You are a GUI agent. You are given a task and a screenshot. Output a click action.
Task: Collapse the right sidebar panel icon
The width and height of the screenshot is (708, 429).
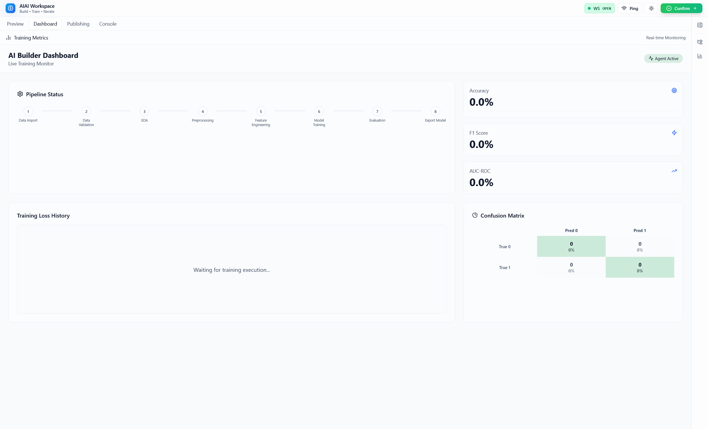pos(700,25)
